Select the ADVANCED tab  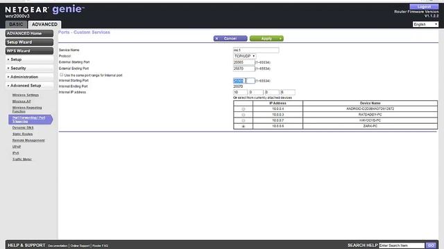click(x=44, y=24)
